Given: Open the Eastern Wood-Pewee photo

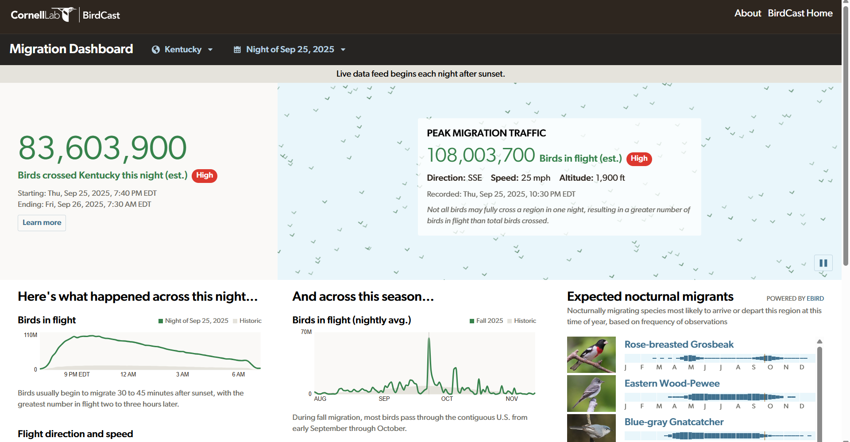Looking at the screenshot, I should [591, 394].
